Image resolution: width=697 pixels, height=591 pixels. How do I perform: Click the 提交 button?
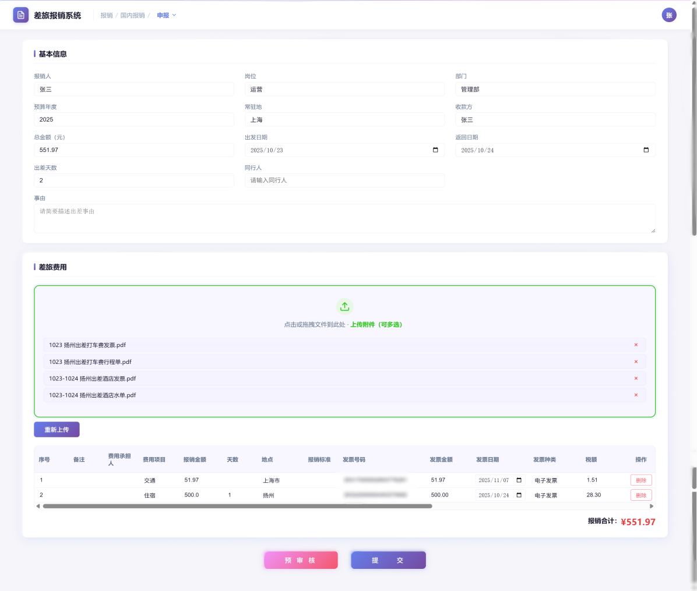click(388, 560)
